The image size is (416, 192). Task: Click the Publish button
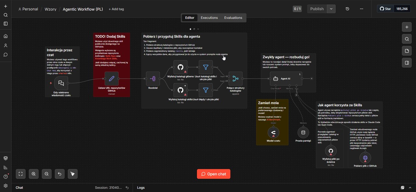[317, 9]
